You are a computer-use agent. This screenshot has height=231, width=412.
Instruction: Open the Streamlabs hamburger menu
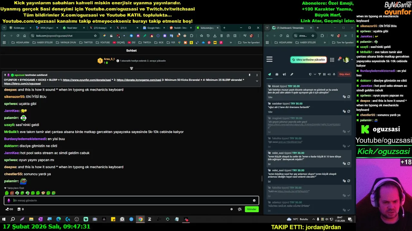(x=269, y=59)
